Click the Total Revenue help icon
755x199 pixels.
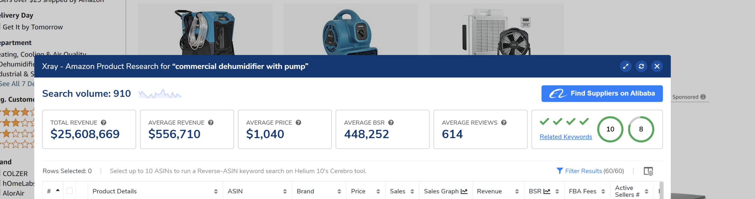104,122
